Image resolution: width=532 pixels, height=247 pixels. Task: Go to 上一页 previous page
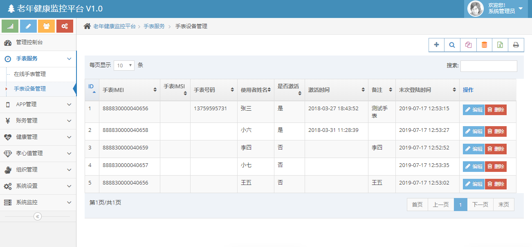[x=441, y=205]
